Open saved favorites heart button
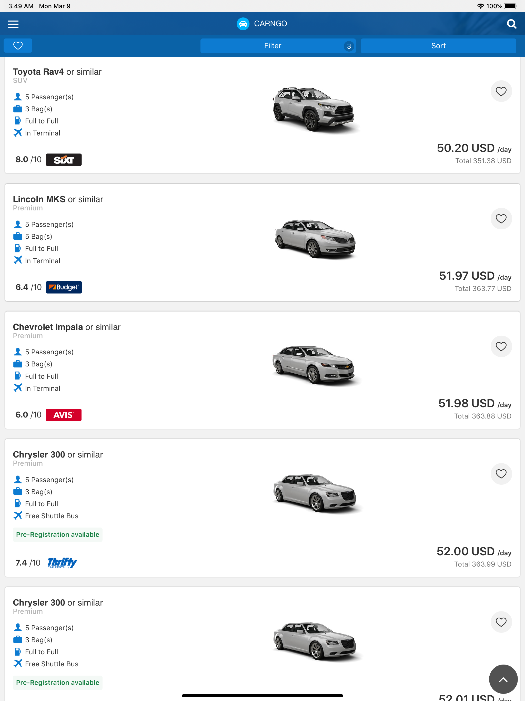 coord(18,46)
